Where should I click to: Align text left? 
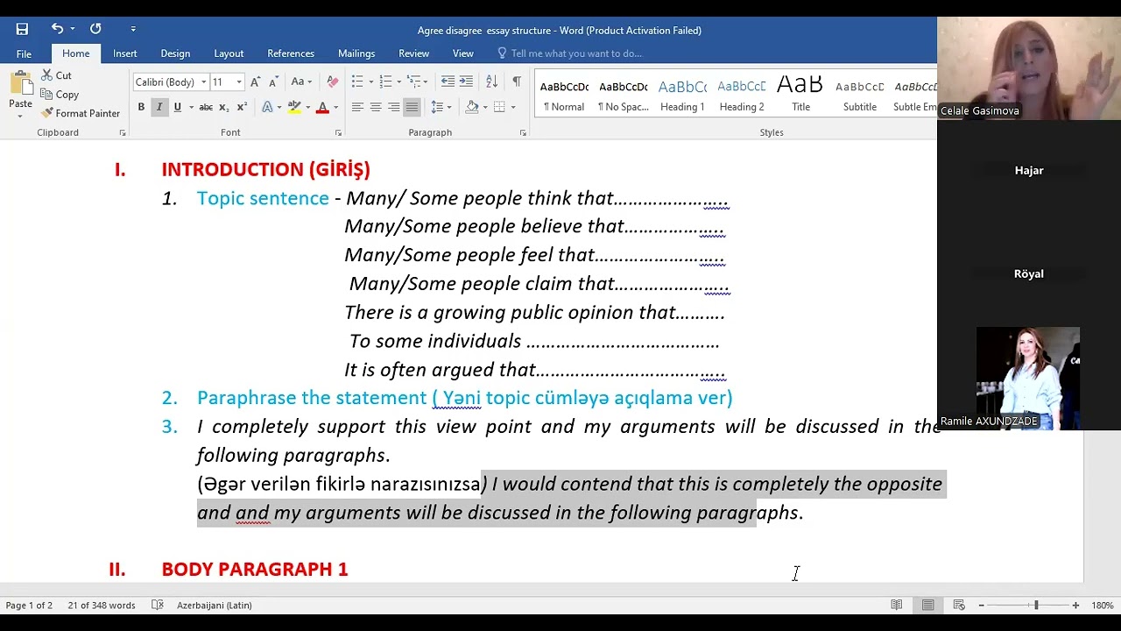[357, 107]
